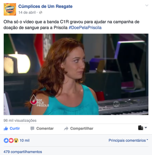The height and width of the screenshot is (155, 152).
Task: Play the Doe Pela Priscila video
Action: pos(76,74)
